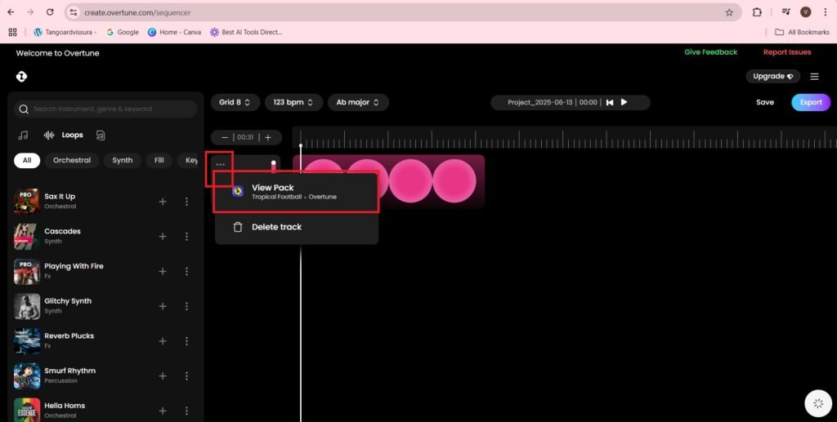Click the project name Project_2025-06-13
837x422 pixels.
pos(541,102)
